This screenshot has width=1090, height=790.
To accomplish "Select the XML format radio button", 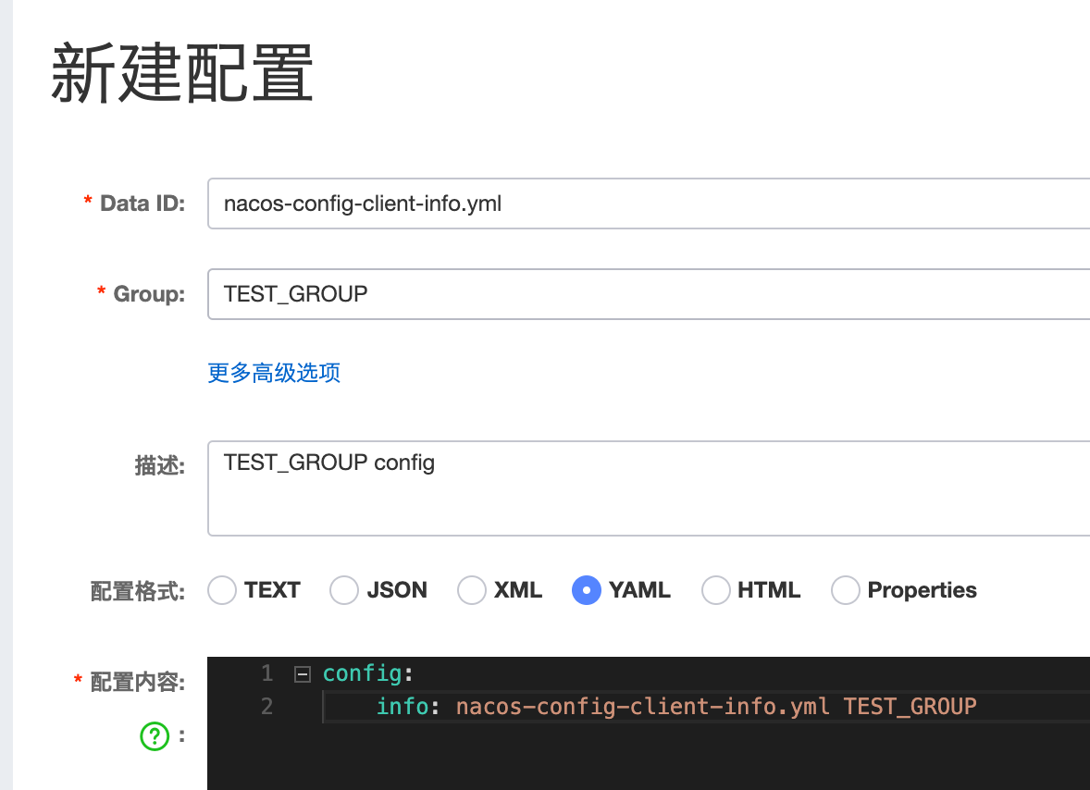I will click(x=471, y=590).
